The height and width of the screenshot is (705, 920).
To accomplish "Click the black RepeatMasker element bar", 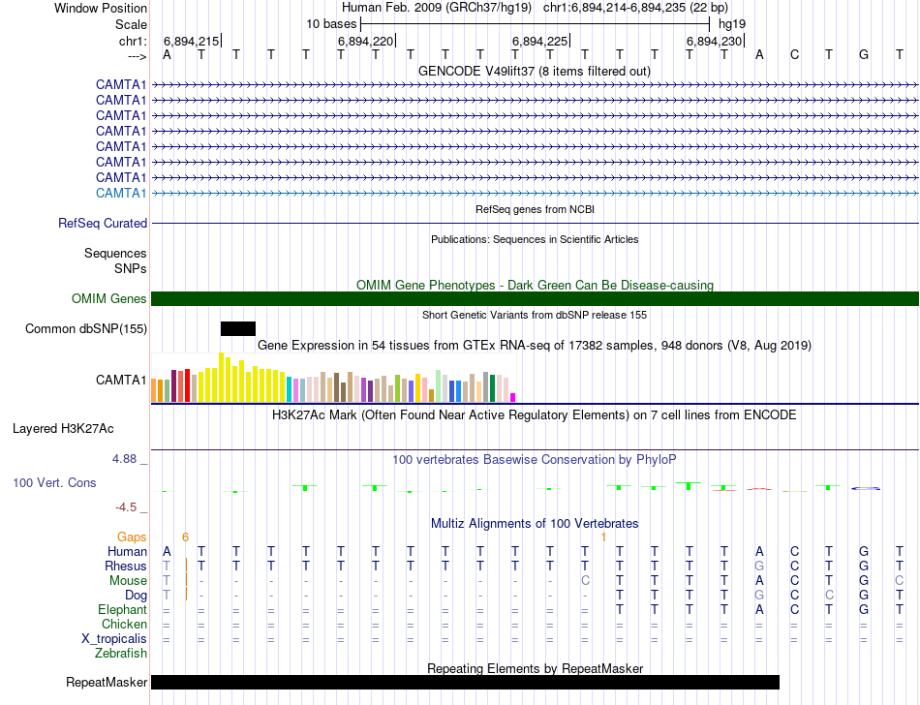I will point(465,682).
